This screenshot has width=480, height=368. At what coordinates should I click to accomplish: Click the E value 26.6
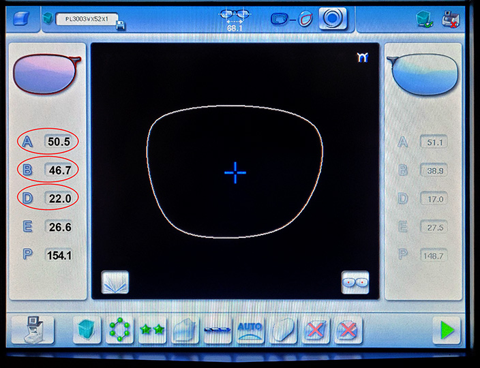point(59,227)
